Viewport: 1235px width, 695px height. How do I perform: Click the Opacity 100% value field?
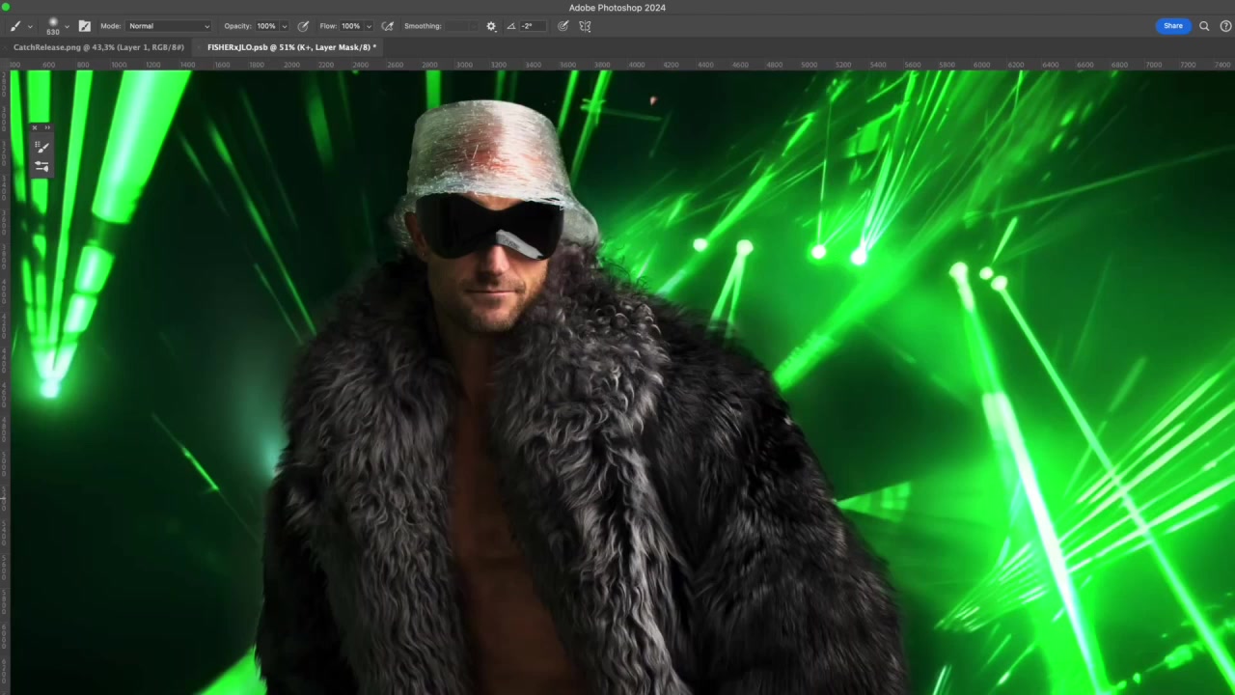266,26
